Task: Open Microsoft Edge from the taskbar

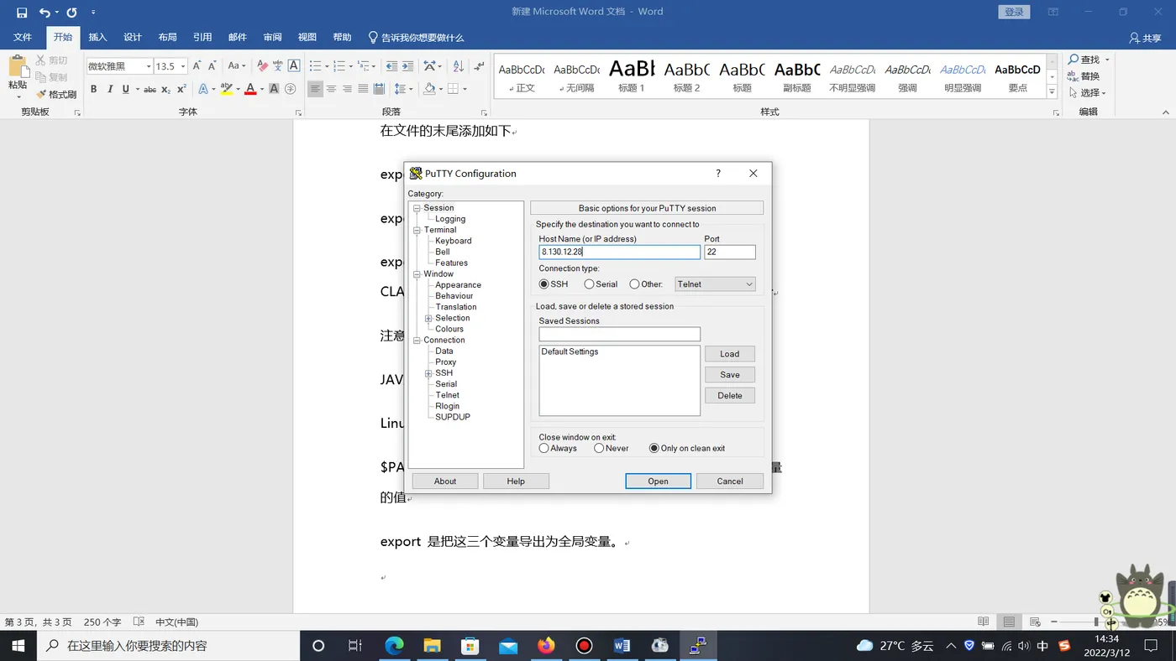Action: pos(394,646)
